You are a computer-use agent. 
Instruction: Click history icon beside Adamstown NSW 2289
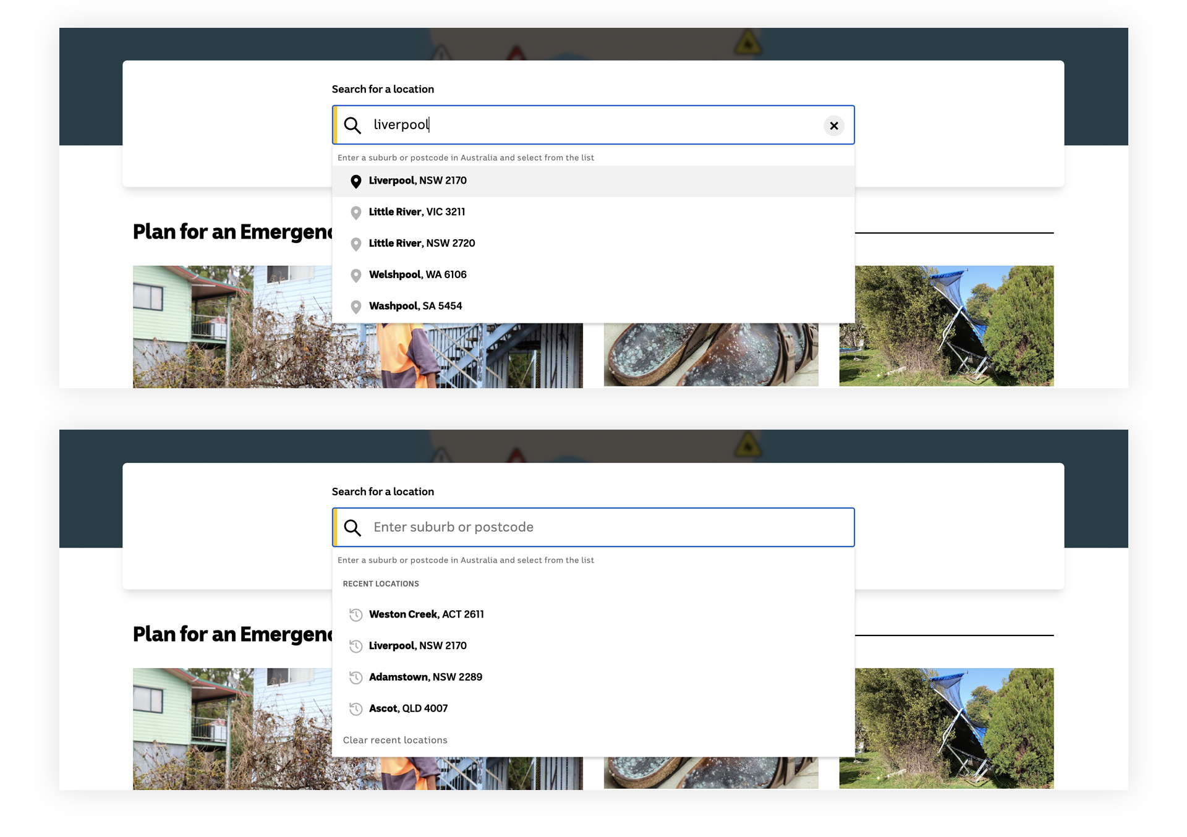pyautogui.click(x=355, y=678)
